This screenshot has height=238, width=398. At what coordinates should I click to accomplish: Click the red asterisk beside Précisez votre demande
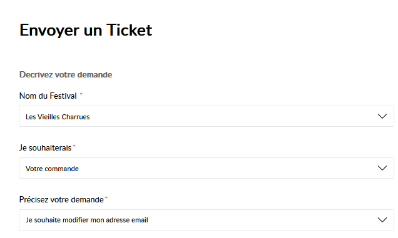tap(106, 197)
